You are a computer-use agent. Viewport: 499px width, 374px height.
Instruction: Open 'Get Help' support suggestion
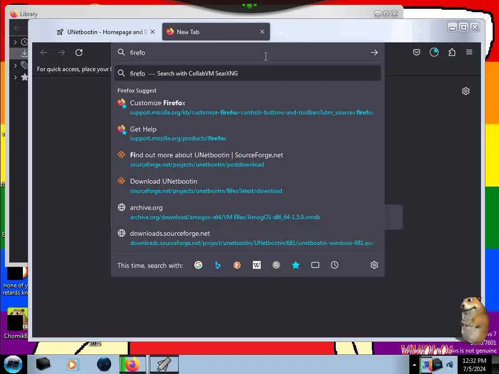pos(248,133)
